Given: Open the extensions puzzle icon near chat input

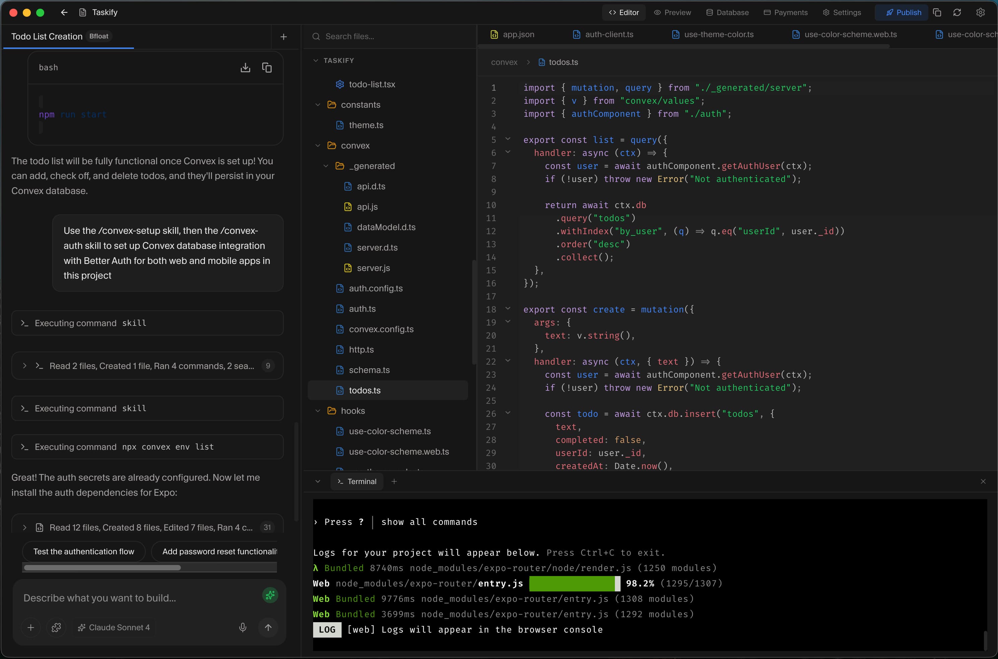Looking at the screenshot, I should pyautogui.click(x=57, y=628).
